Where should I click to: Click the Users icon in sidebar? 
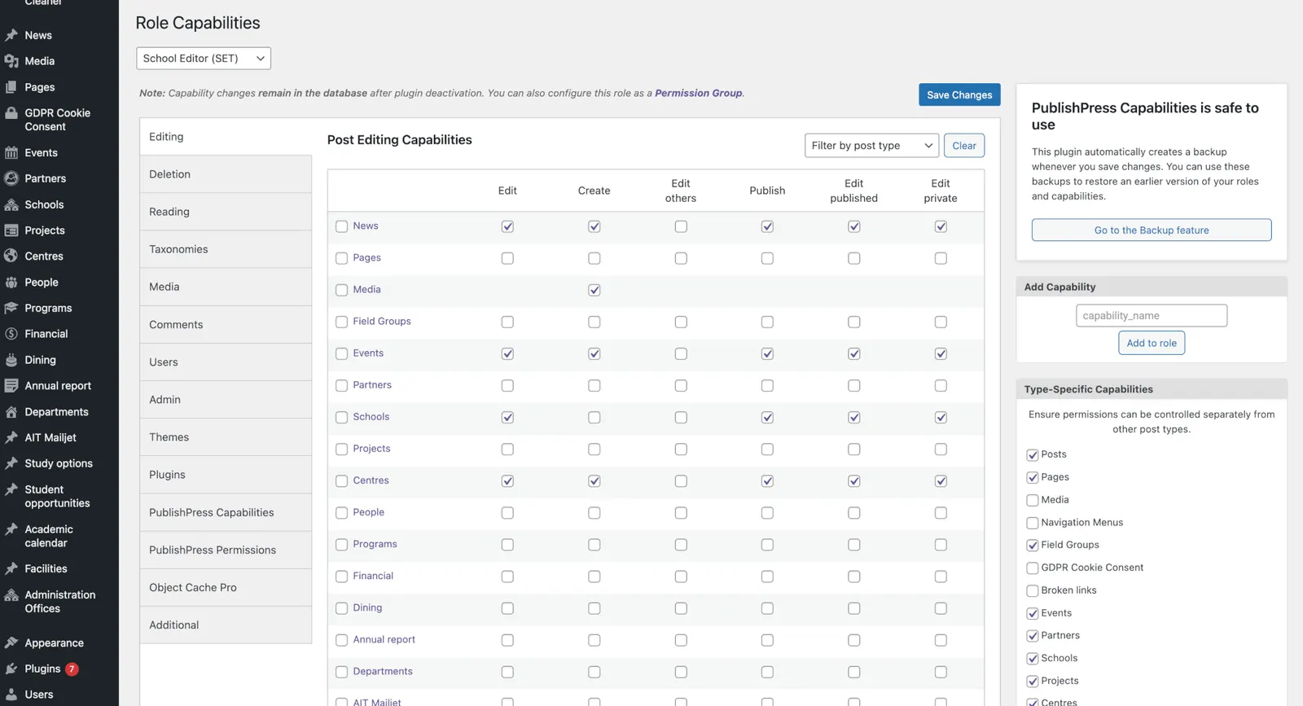pyautogui.click(x=11, y=695)
